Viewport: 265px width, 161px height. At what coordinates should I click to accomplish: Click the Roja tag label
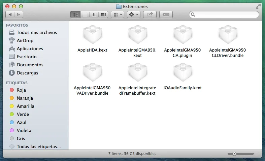21,90
